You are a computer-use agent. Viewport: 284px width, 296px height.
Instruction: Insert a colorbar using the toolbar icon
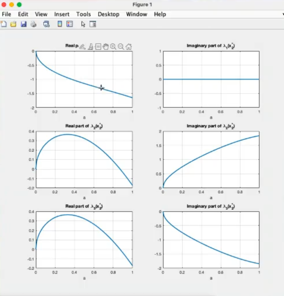click(60, 24)
